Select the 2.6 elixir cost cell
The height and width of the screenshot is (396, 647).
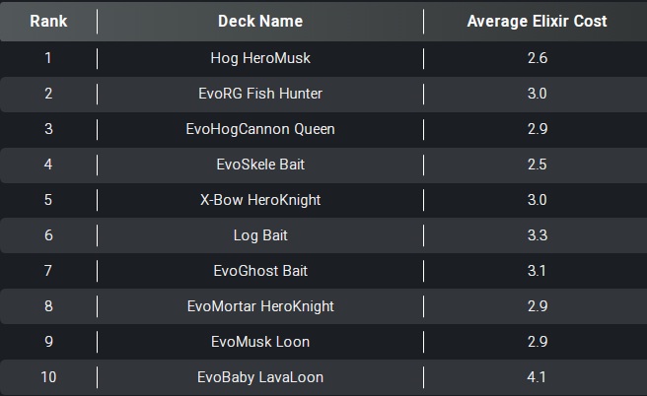(x=538, y=58)
